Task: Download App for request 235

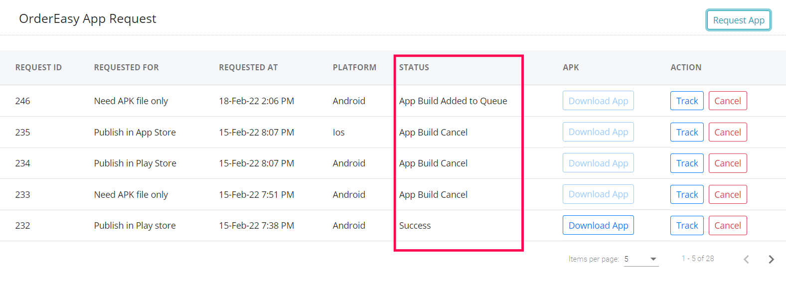Action: pos(598,132)
